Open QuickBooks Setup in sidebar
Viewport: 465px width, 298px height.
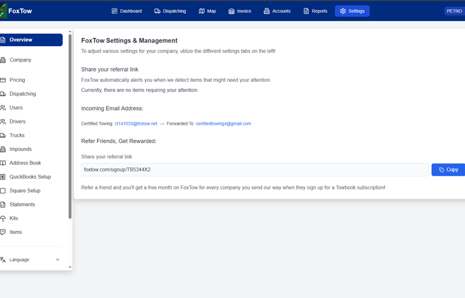click(x=31, y=177)
